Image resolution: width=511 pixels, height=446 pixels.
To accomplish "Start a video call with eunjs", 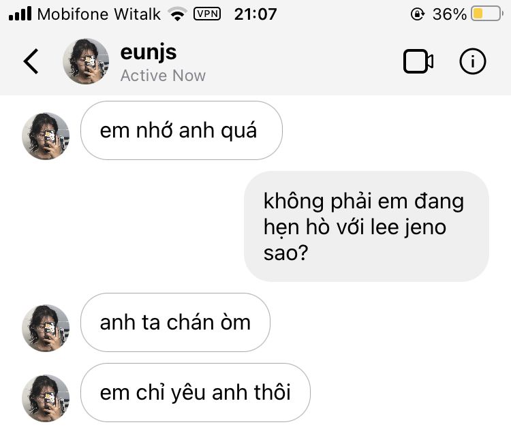I will coord(418,61).
